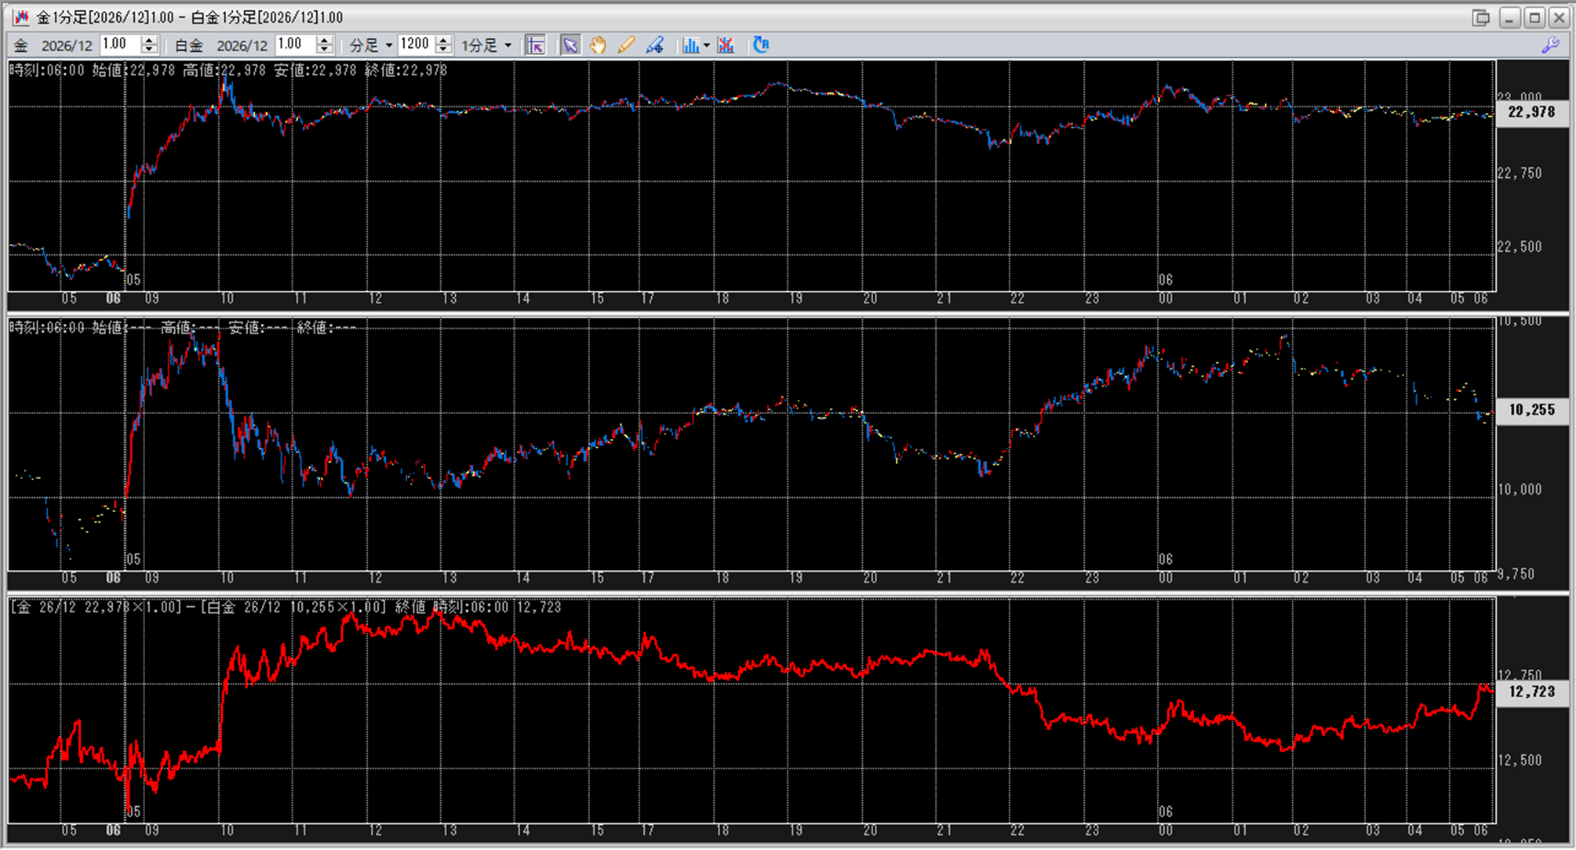Viewport: 1576px width, 850px height.
Task: Open the wrench settings icon
Action: (x=1550, y=45)
